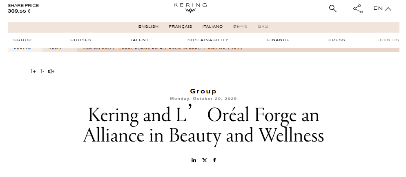Open the search magnifier icon
Viewport: 406px width, 177px height.
[333, 9]
